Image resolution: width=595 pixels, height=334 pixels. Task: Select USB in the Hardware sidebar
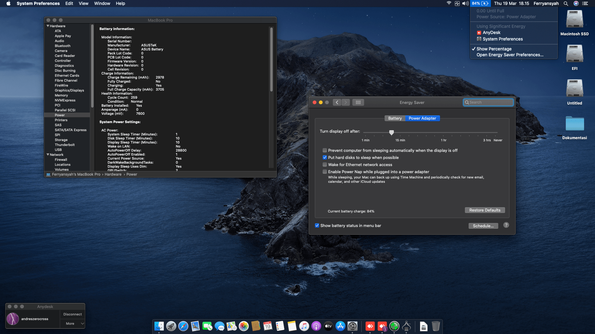[x=58, y=150]
